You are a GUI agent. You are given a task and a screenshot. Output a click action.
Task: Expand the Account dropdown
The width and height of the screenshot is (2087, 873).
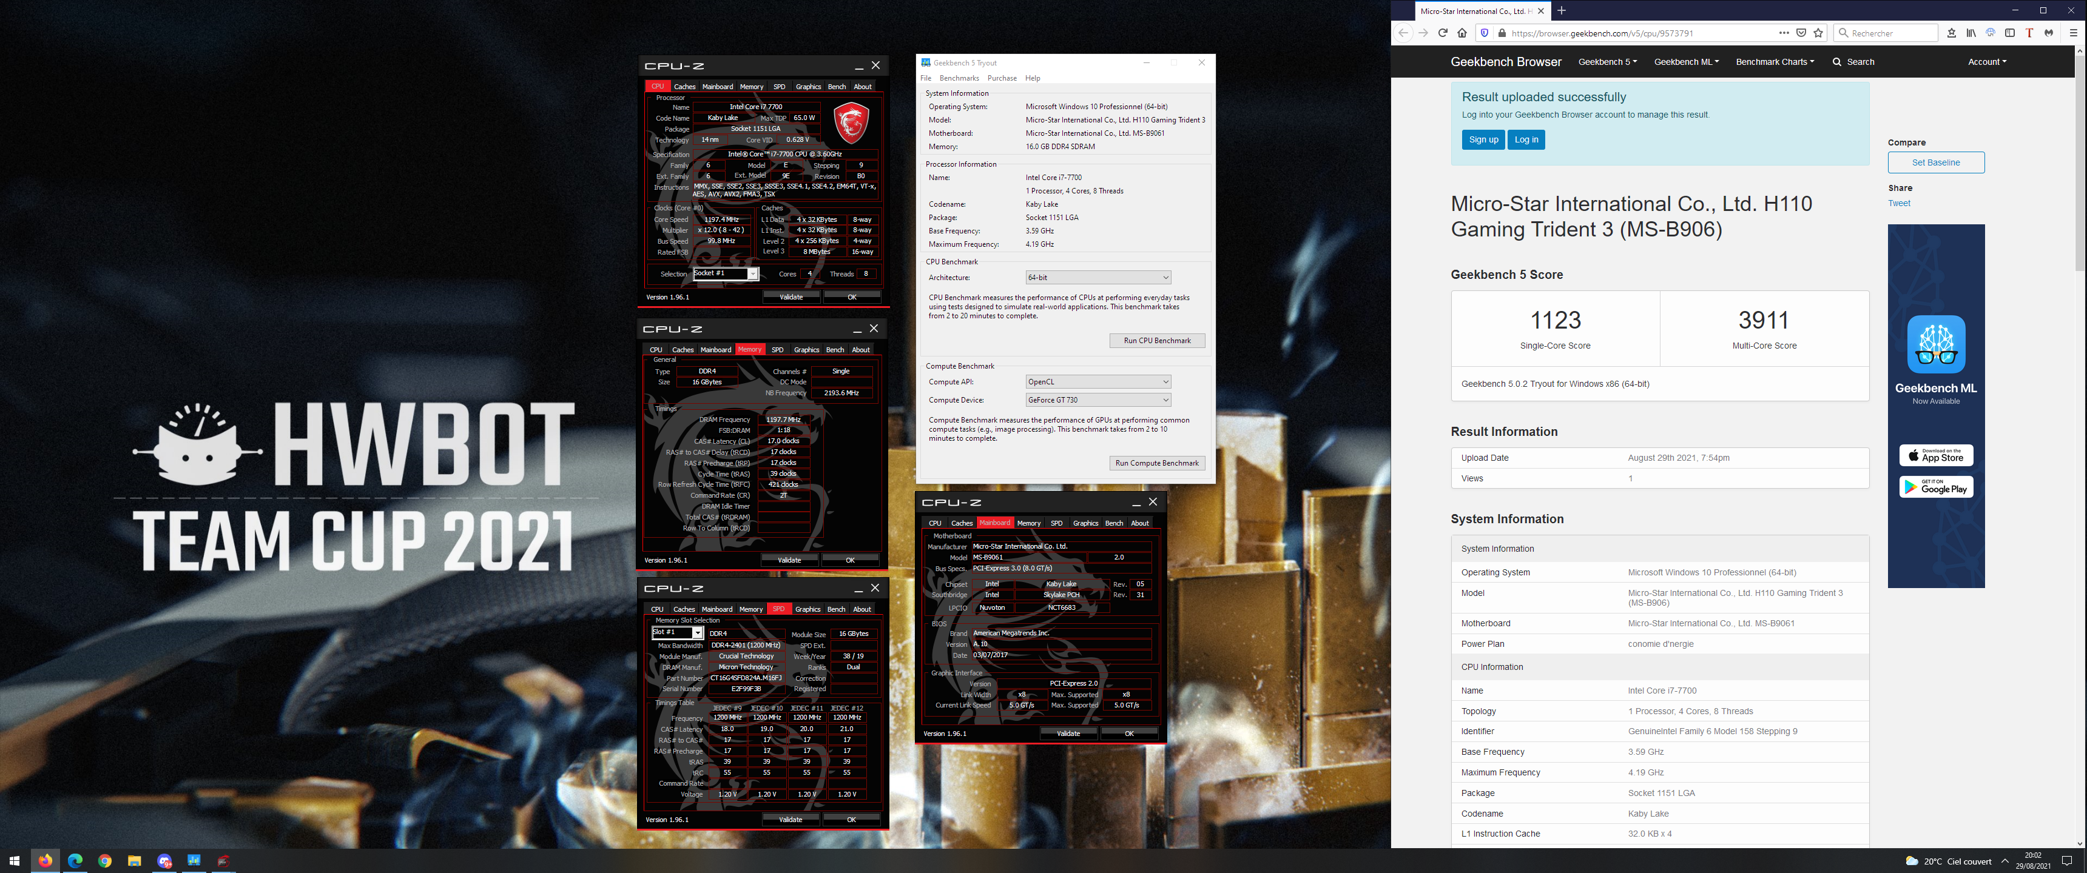point(1986,62)
